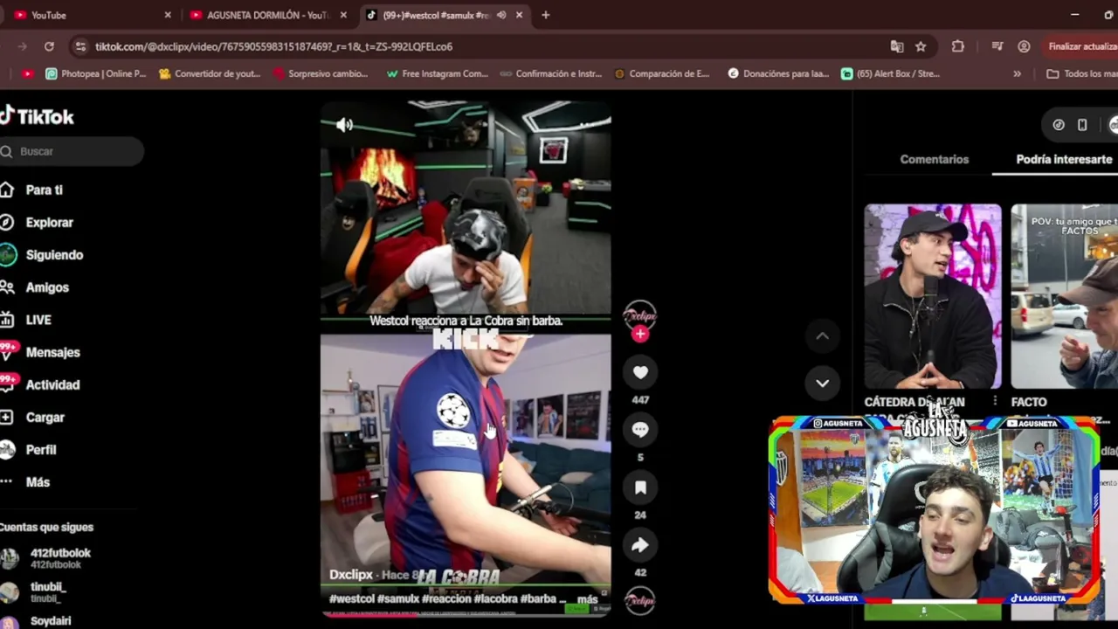The image size is (1118, 629).
Task: Open the browser extensions puzzle icon
Action: [x=958, y=46]
